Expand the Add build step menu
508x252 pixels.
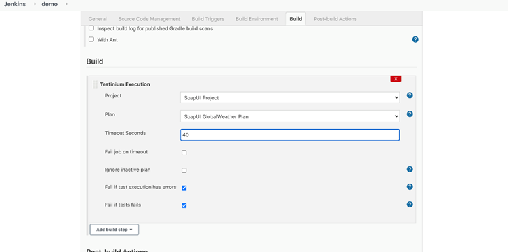(x=114, y=230)
